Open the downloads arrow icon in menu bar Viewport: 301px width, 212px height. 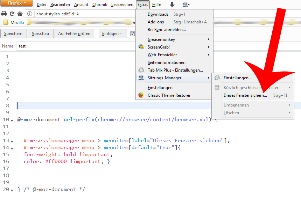click(x=172, y=5)
